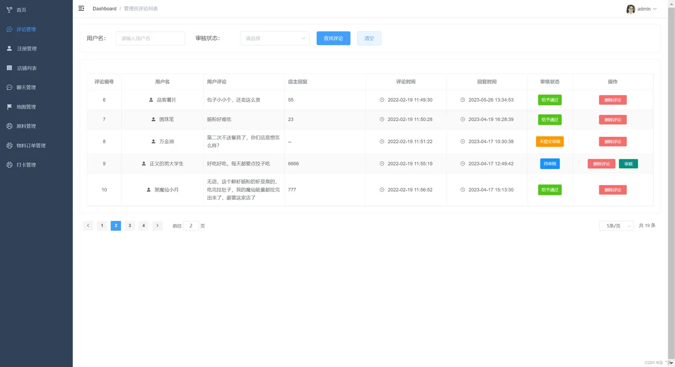Image resolution: width=675 pixels, height=367 pixels.
Task: Click the 清空 button
Action: pyautogui.click(x=369, y=38)
